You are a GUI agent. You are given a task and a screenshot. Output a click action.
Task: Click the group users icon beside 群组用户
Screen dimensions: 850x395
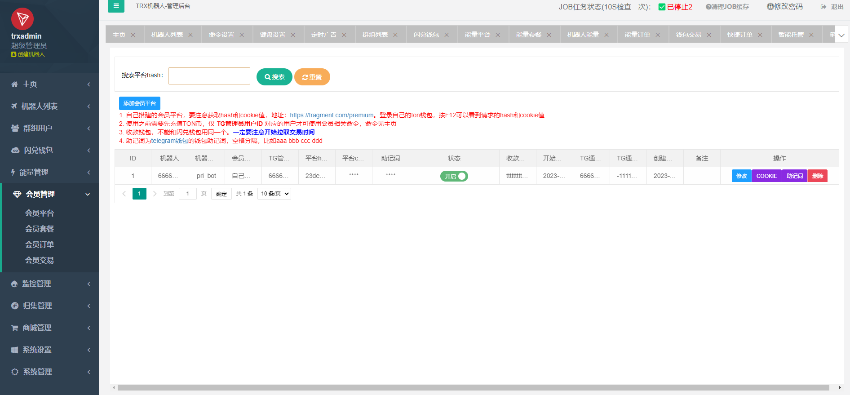click(15, 128)
